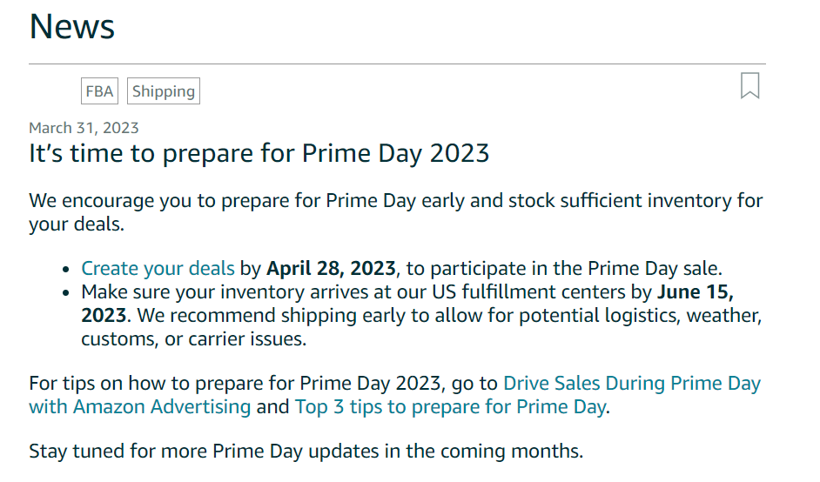Click the US fulfillment centers text
This screenshot has width=820, height=482.
tap(533, 291)
